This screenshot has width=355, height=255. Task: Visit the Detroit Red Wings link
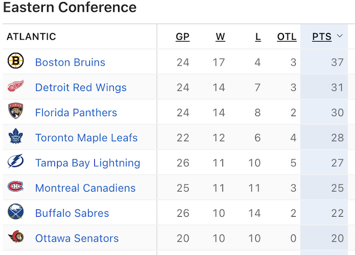pyautogui.click(x=81, y=87)
